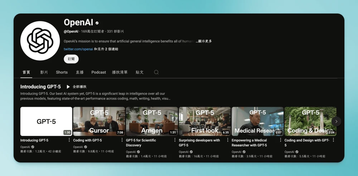Open the twitter.com/openai link
Viewport: 358px width, 176px height.
pyautogui.click(x=78, y=49)
